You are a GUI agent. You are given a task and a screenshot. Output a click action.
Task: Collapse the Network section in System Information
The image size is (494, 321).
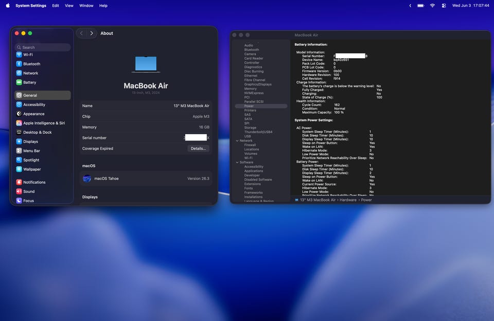point(237,141)
